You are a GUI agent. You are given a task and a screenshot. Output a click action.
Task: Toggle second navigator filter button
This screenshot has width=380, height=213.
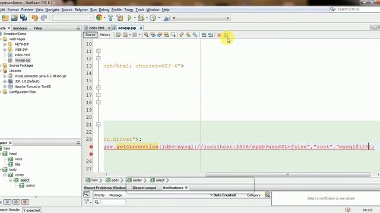click(x=16, y=202)
